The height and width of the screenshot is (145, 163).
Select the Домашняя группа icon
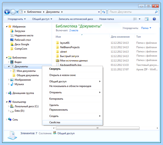[10, 93]
